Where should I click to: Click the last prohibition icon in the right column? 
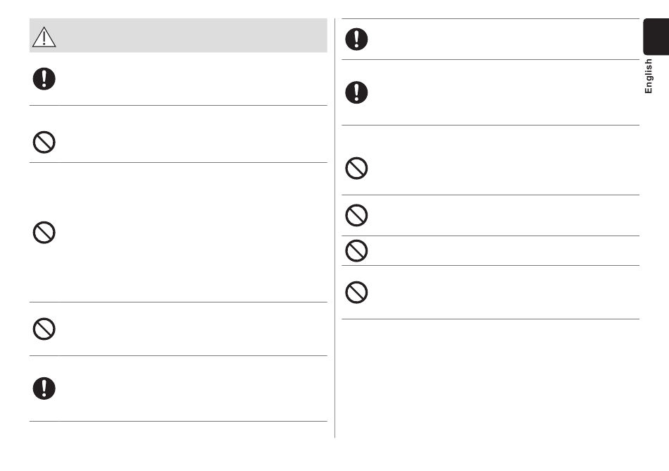coord(356,293)
